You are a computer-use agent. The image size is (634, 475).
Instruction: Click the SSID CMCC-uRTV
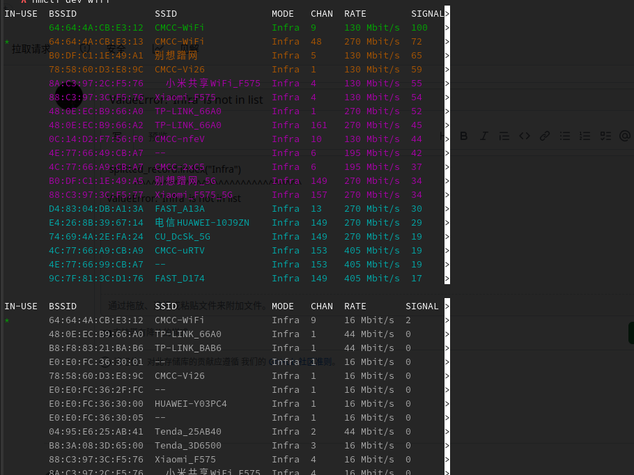coord(180,250)
